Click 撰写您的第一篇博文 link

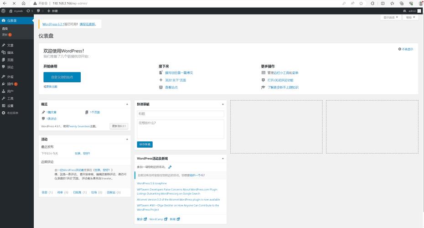coord(179,73)
